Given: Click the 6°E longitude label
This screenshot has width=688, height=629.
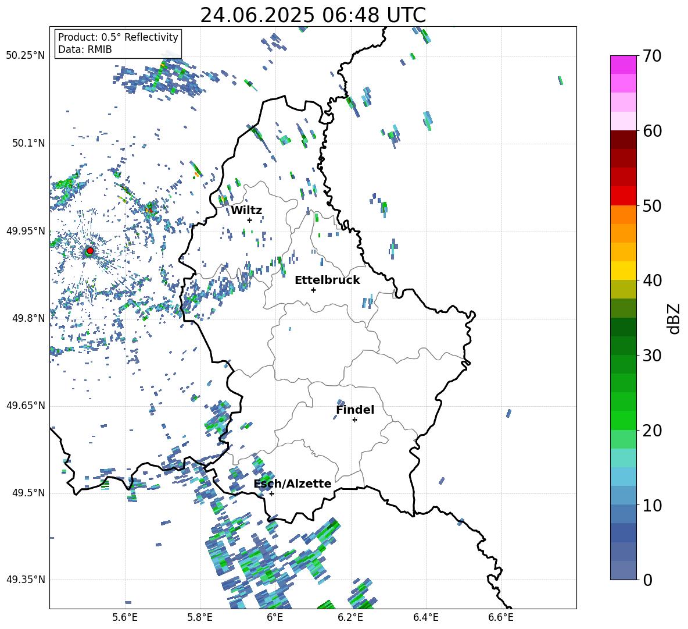Looking at the screenshot, I should click(275, 617).
